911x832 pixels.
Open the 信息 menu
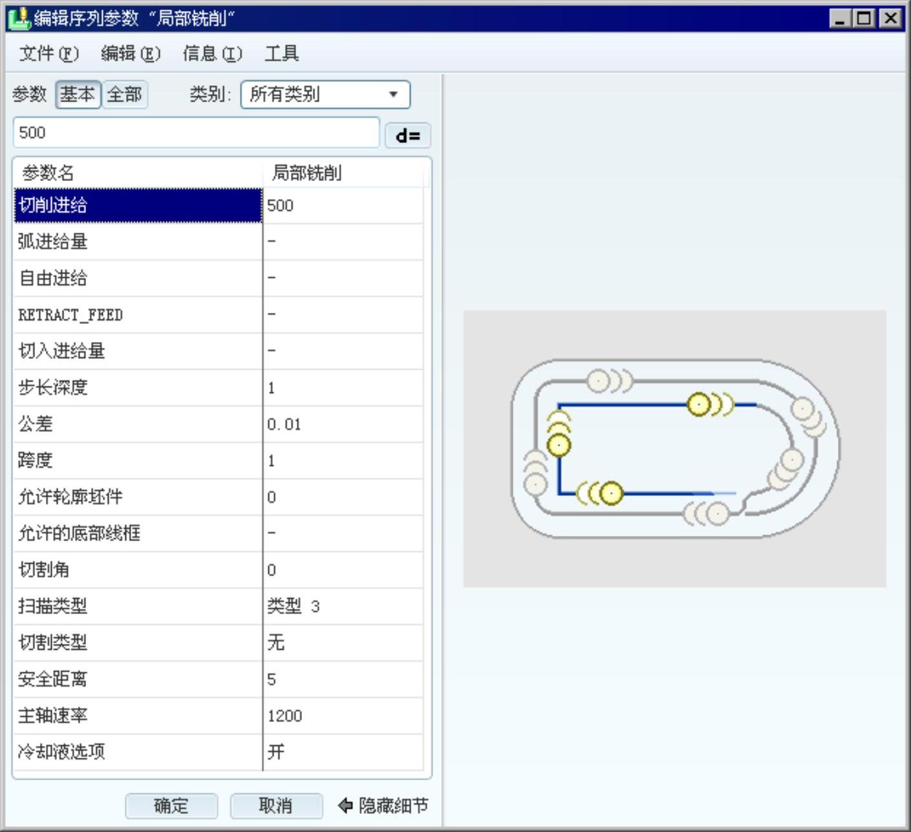click(212, 53)
